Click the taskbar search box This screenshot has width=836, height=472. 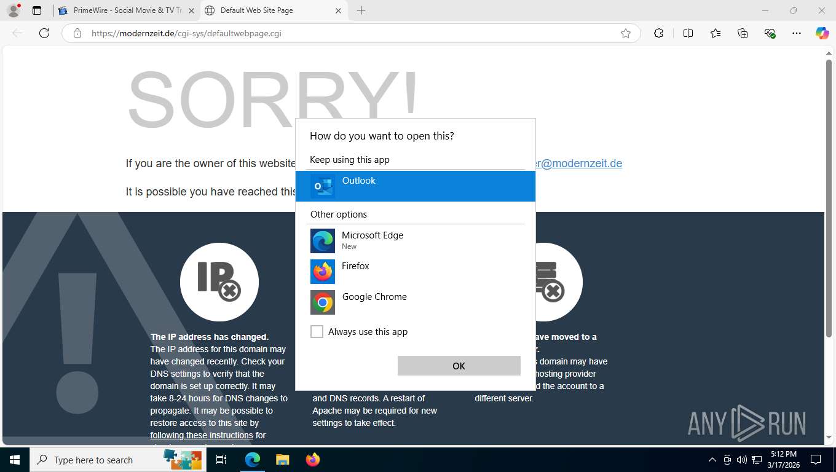[117, 460]
